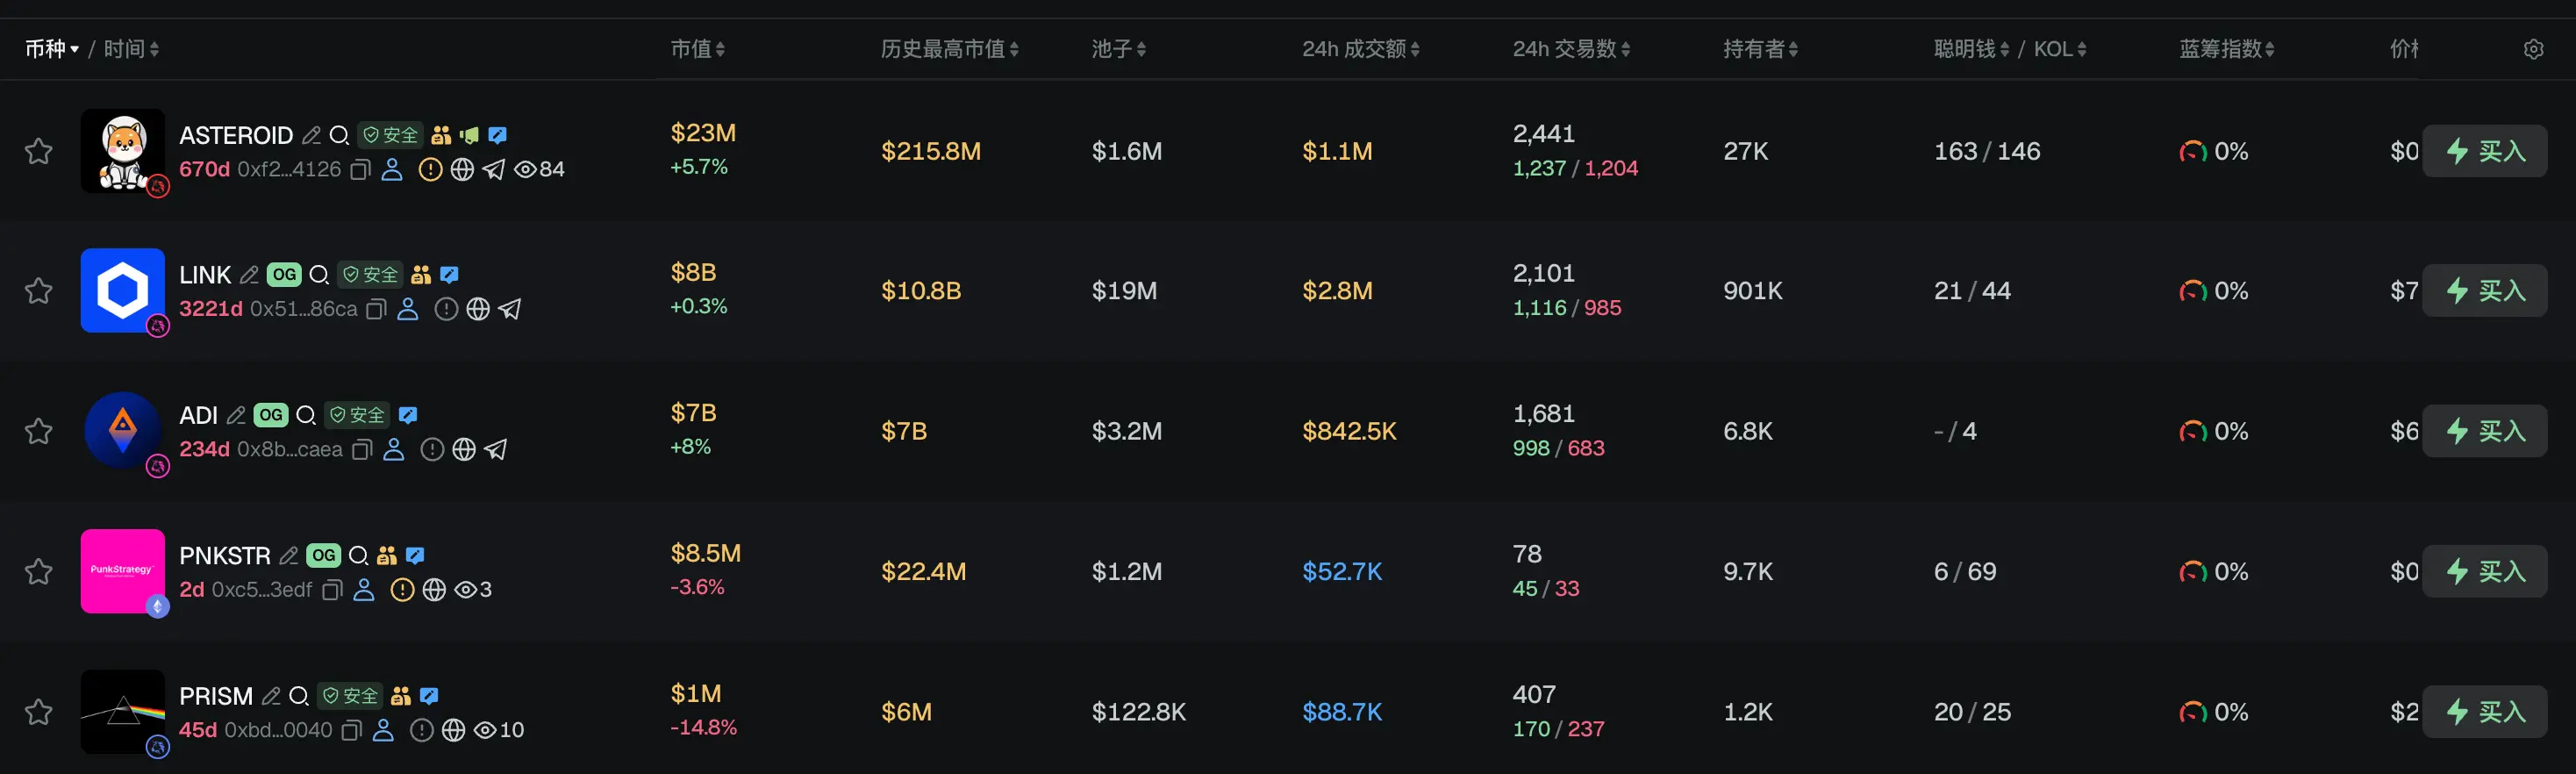Image resolution: width=2576 pixels, height=774 pixels.
Task: Sort by 历史最高市值 column
Action: point(950,49)
